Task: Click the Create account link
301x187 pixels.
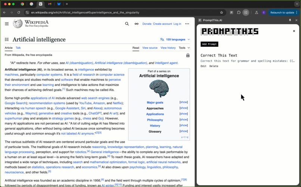Action: (162, 24)
